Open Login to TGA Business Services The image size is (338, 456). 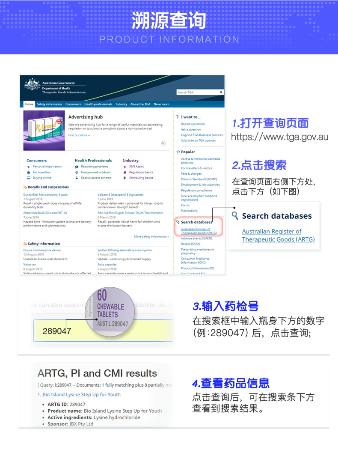202,135
